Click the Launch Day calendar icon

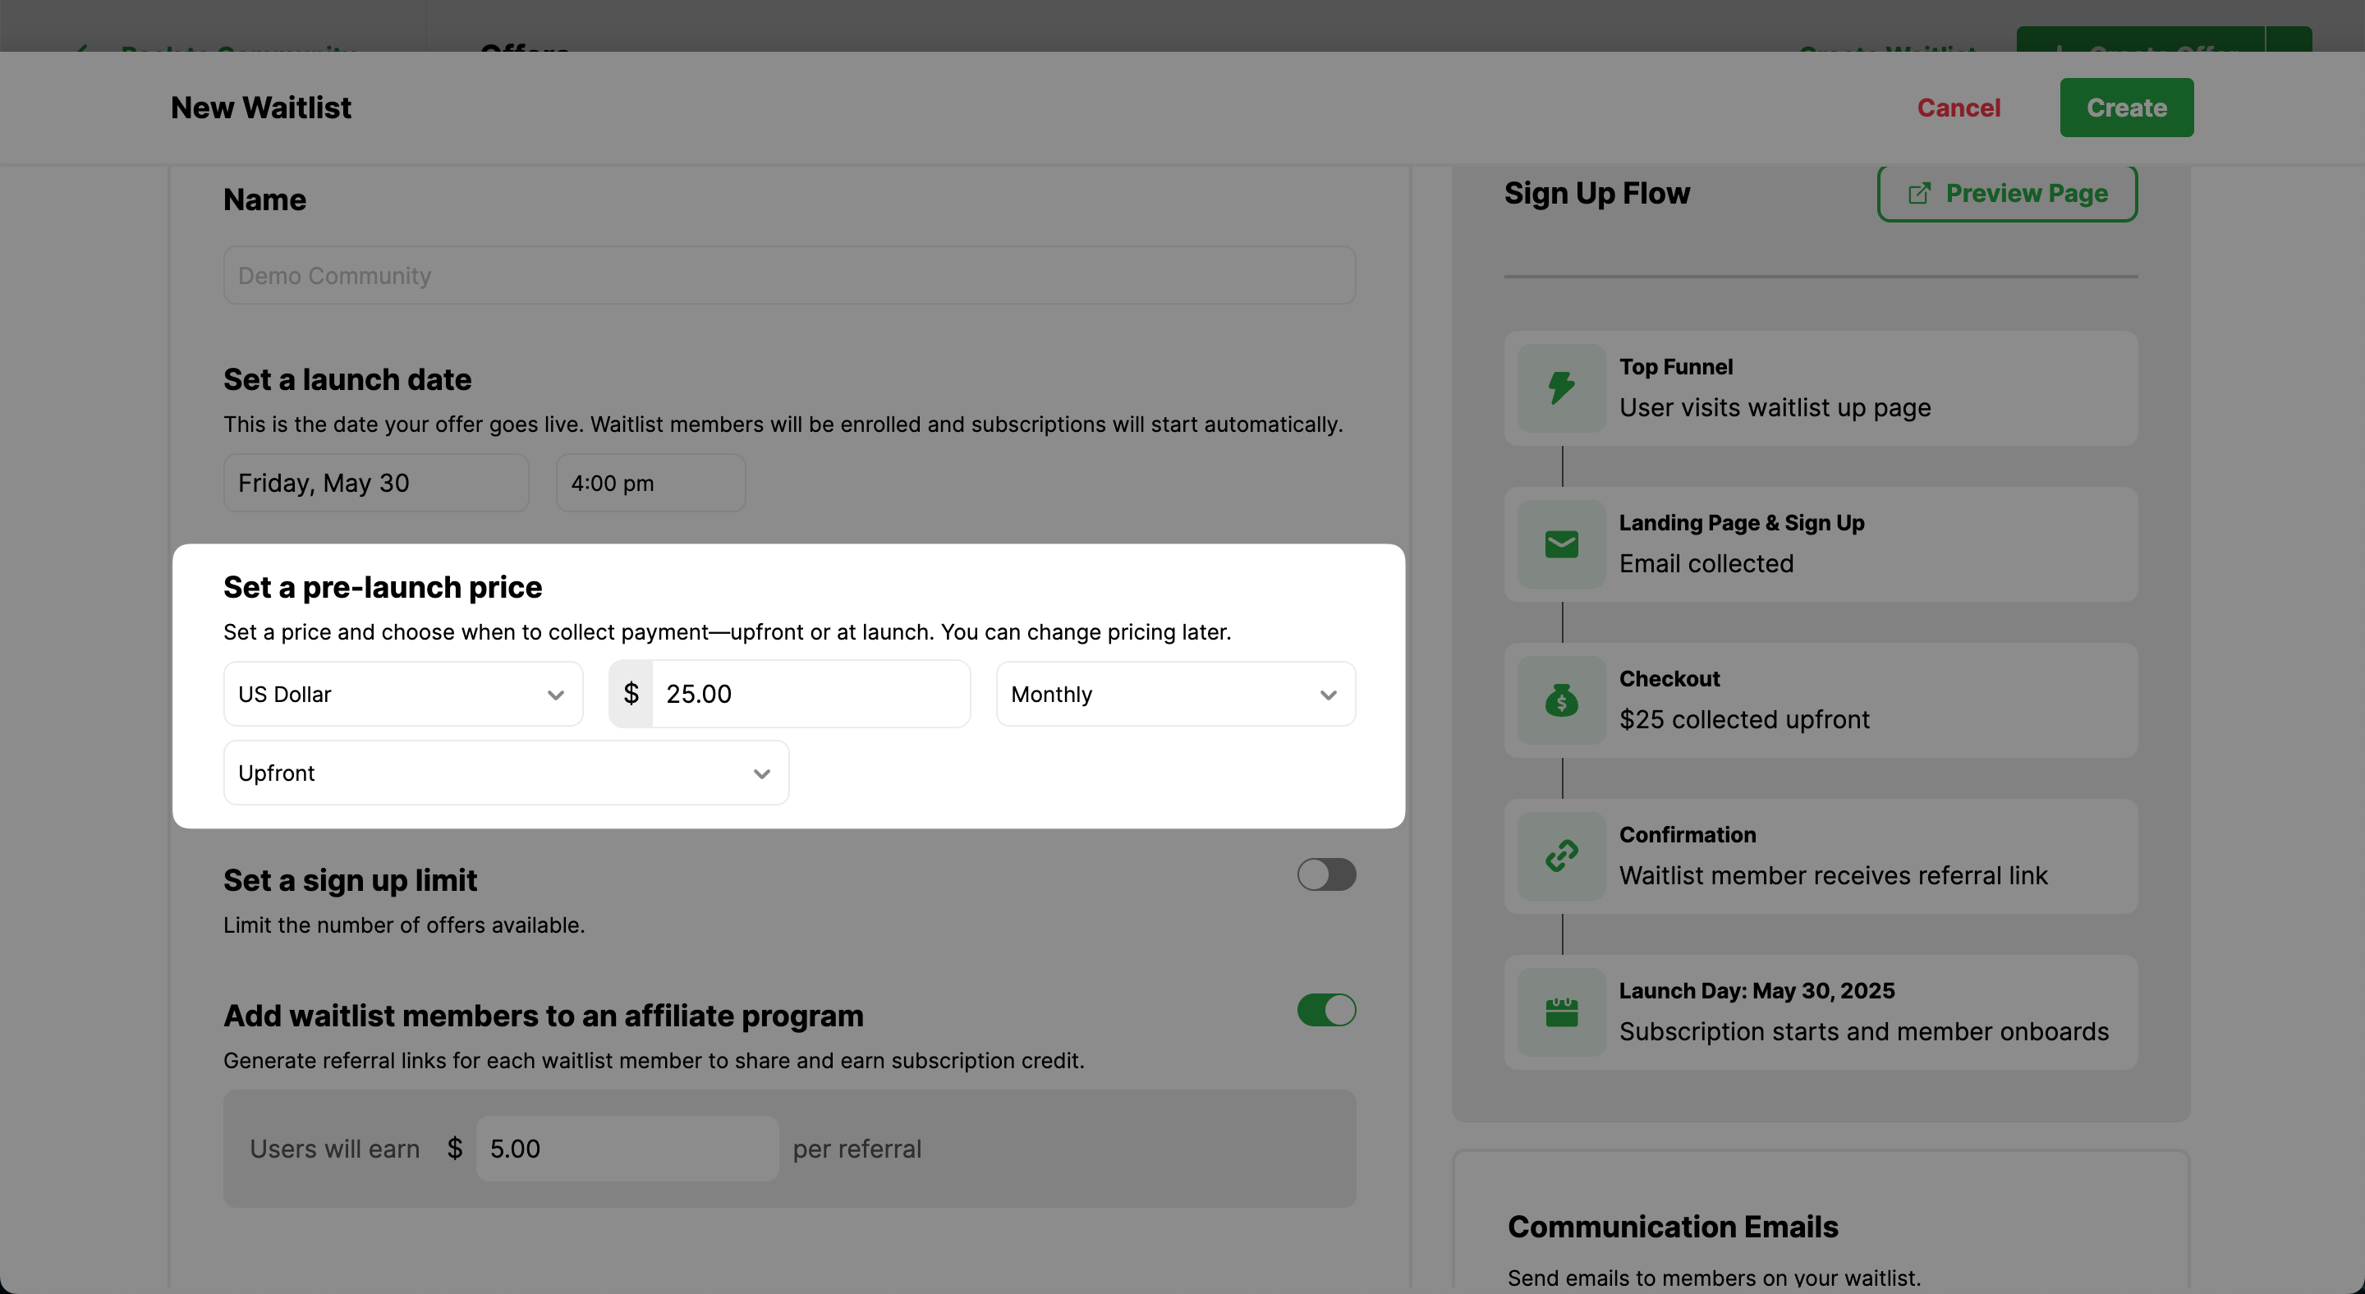[1561, 1012]
